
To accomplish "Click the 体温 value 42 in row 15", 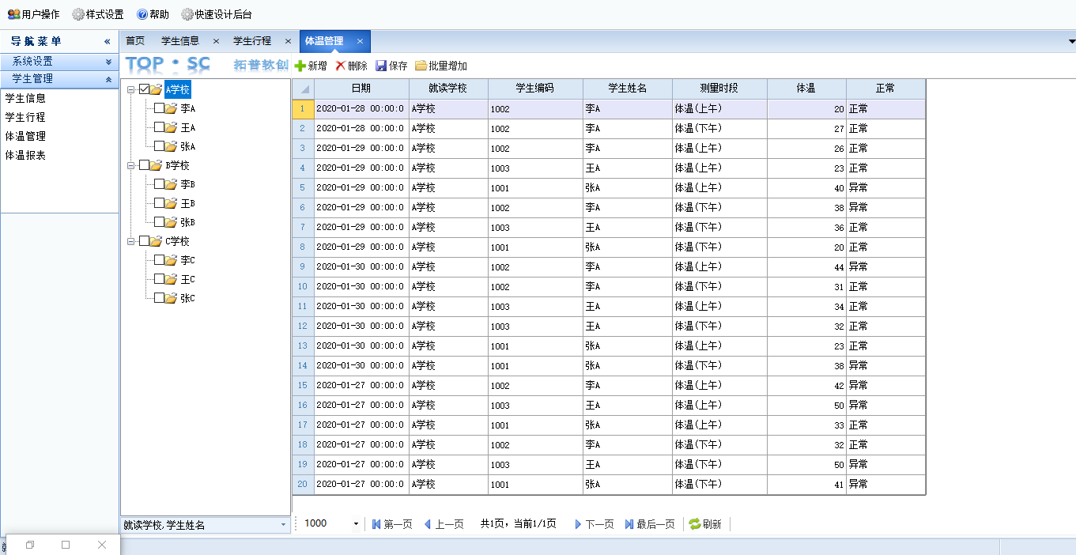I will click(806, 386).
